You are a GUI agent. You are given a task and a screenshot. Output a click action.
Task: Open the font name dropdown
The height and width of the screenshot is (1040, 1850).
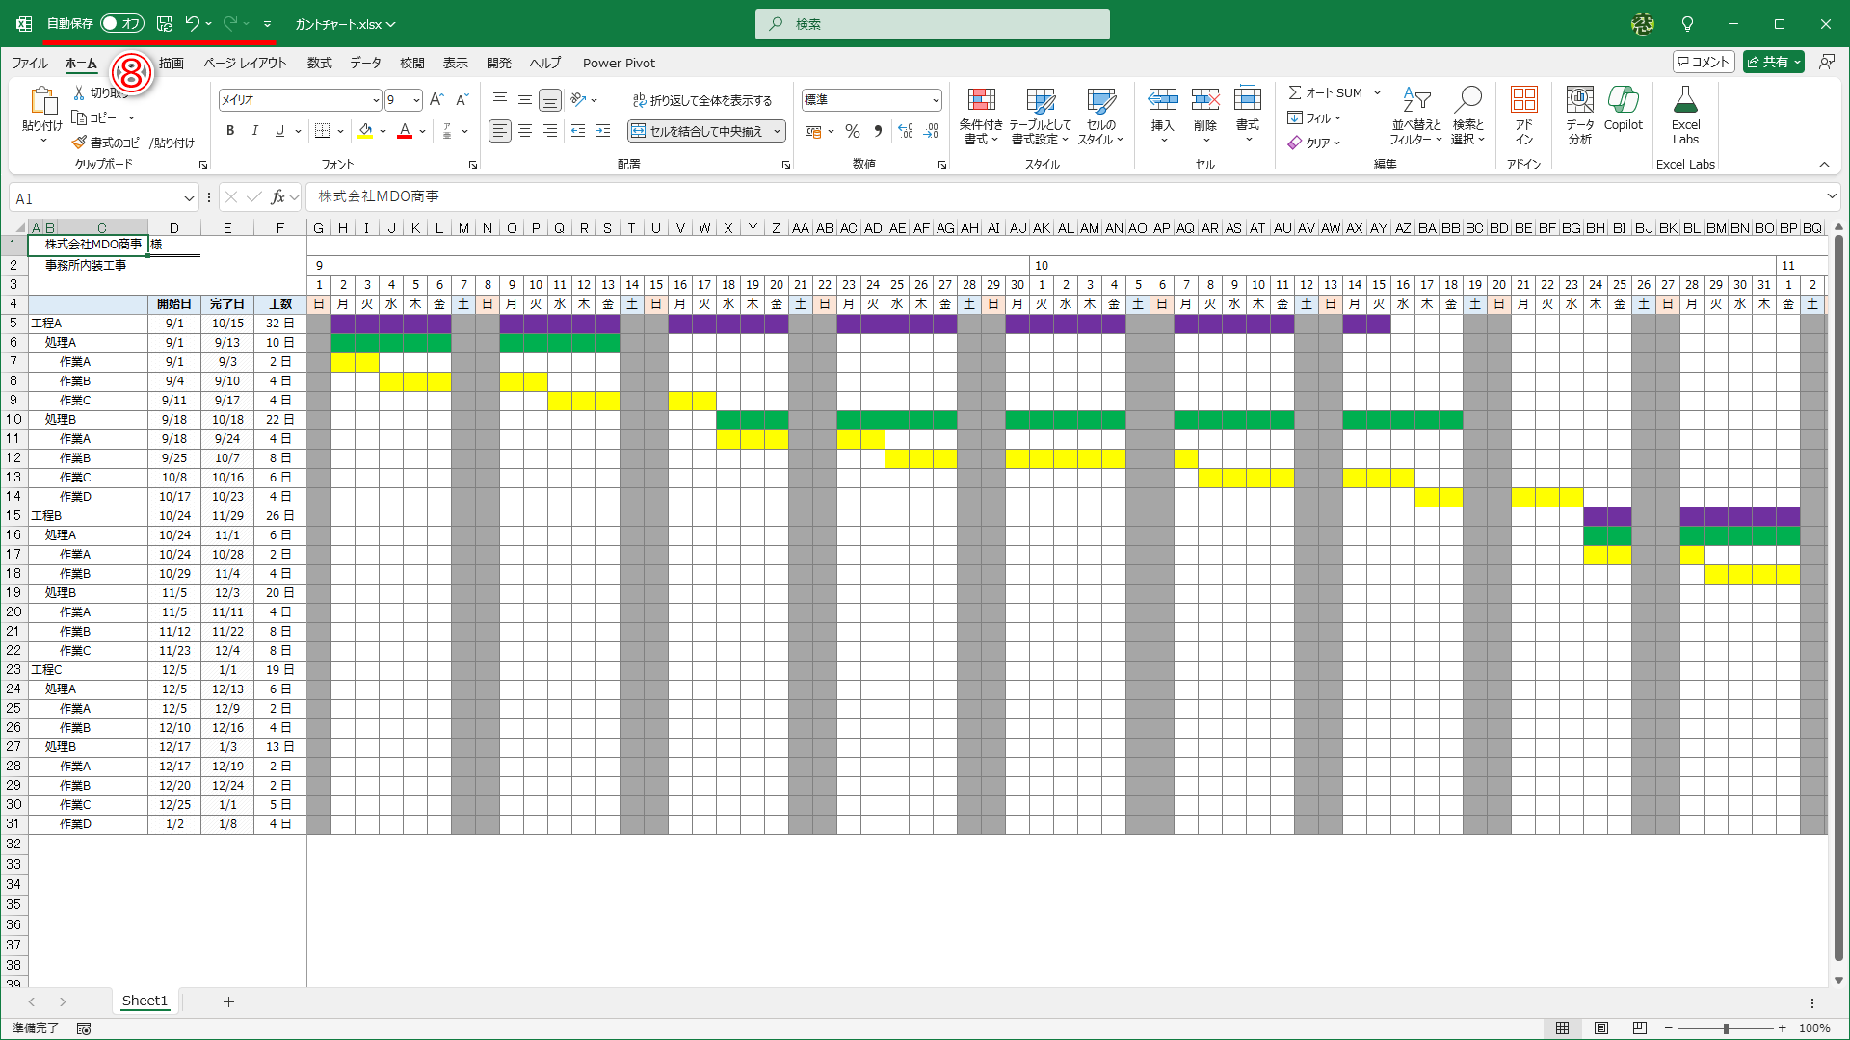(376, 100)
